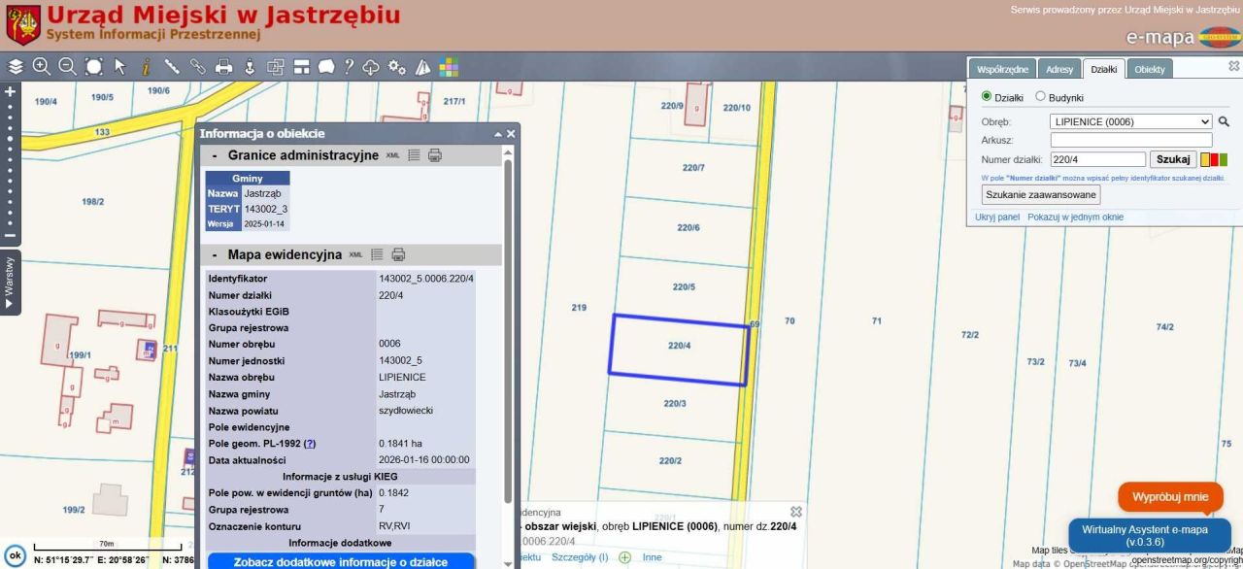Open the gears settings icon

coord(398,67)
